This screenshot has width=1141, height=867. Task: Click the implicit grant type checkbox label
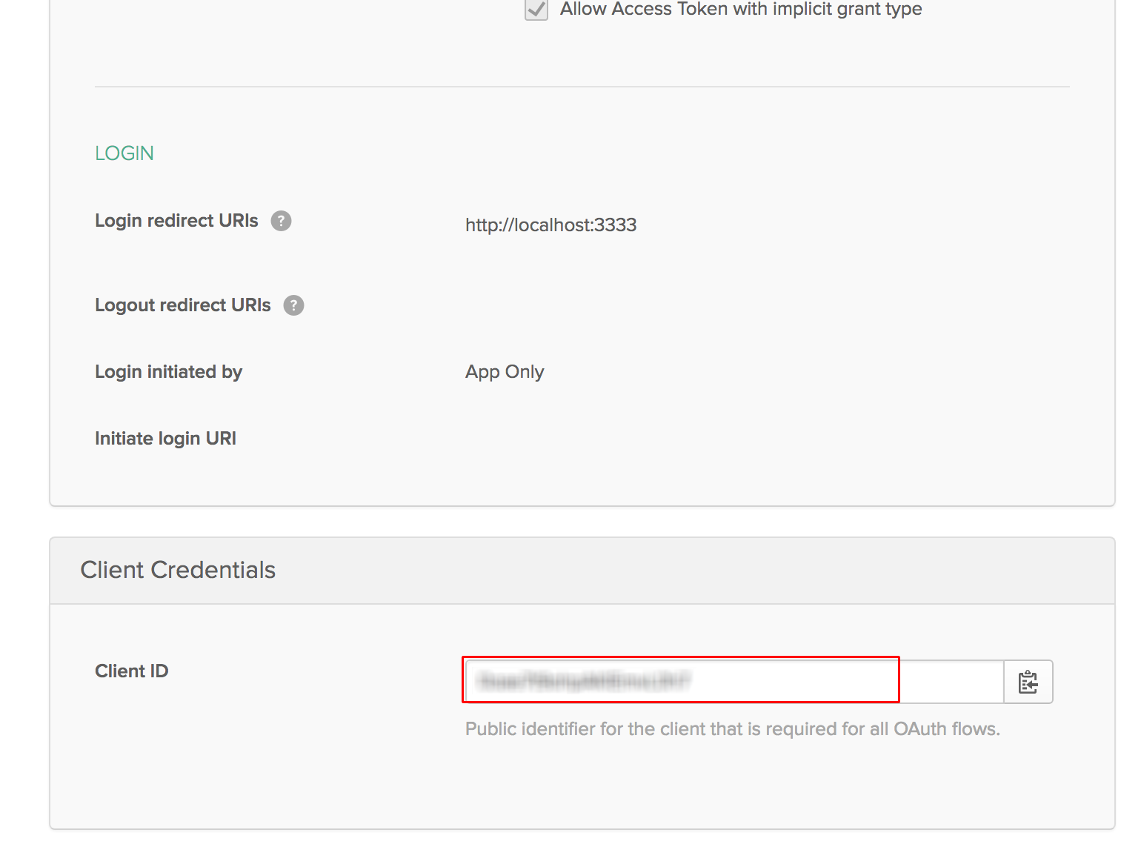pyautogui.click(x=741, y=10)
